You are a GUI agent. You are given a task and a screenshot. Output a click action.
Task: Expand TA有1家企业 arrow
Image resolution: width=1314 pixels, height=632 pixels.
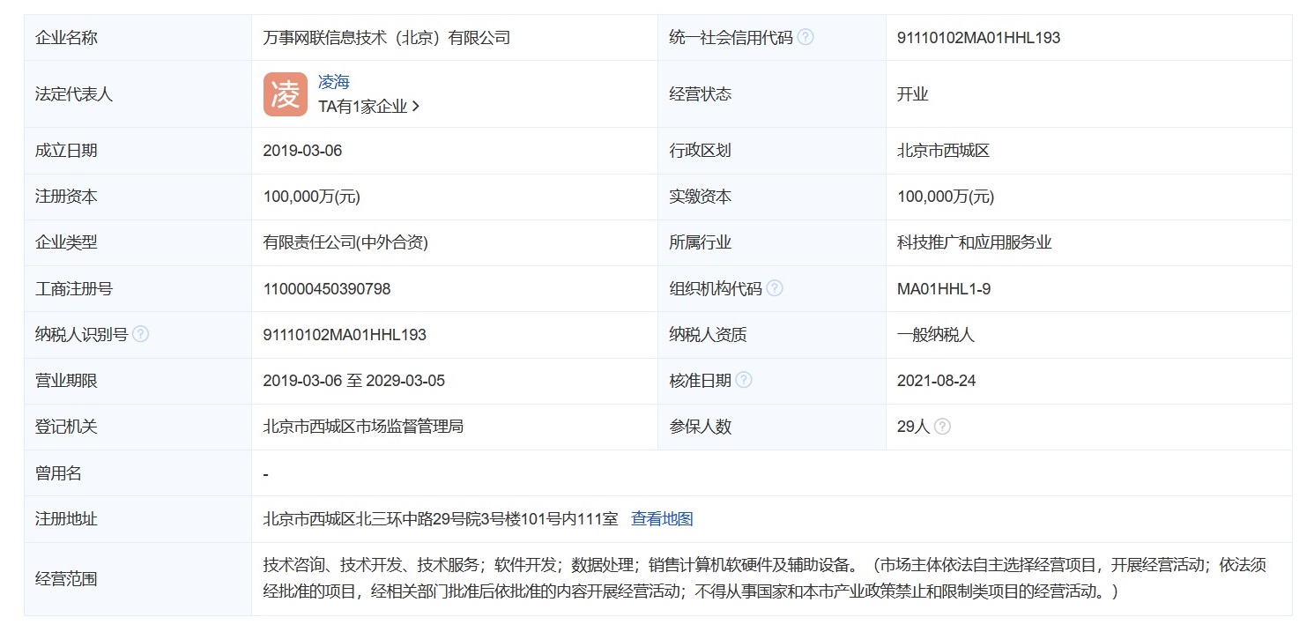point(415,107)
